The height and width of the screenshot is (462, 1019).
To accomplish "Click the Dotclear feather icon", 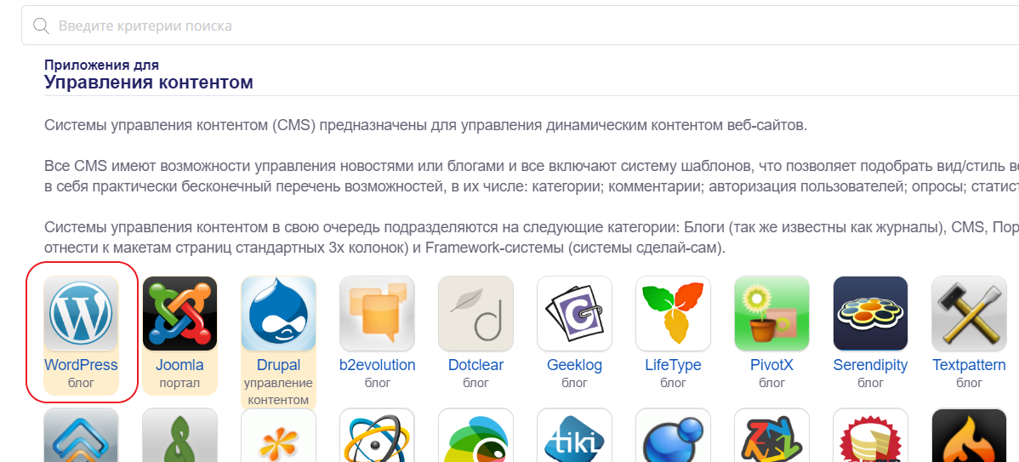I will tap(475, 313).
